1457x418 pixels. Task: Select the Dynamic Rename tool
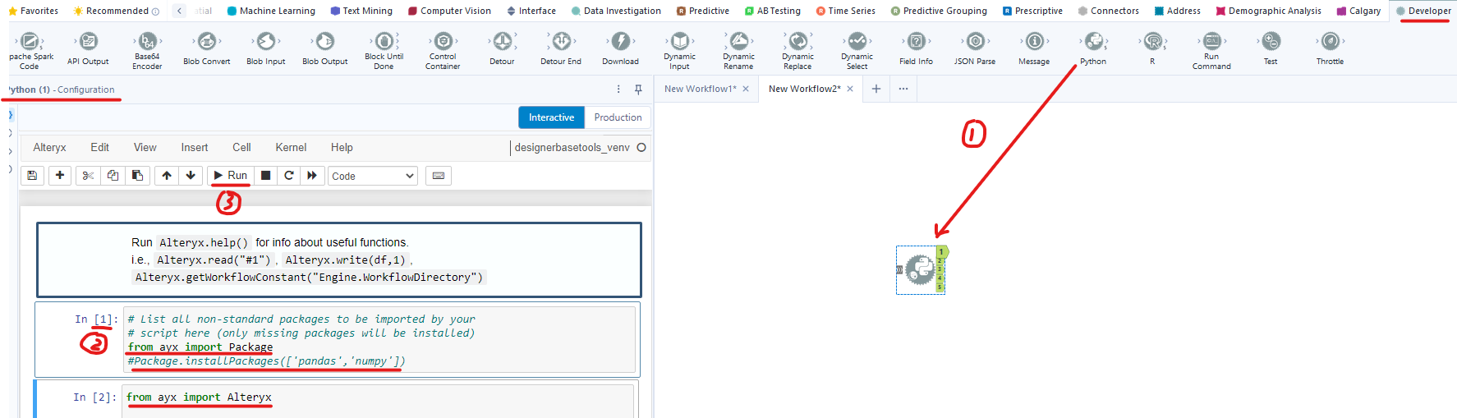[738, 50]
